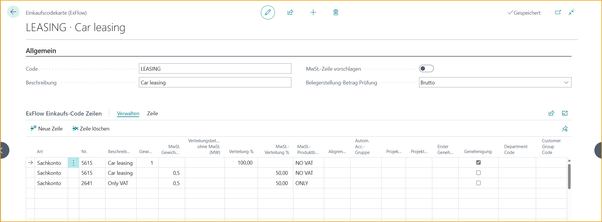Sort by the Art column header
This screenshot has width=602, height=222.
(40, 152)
